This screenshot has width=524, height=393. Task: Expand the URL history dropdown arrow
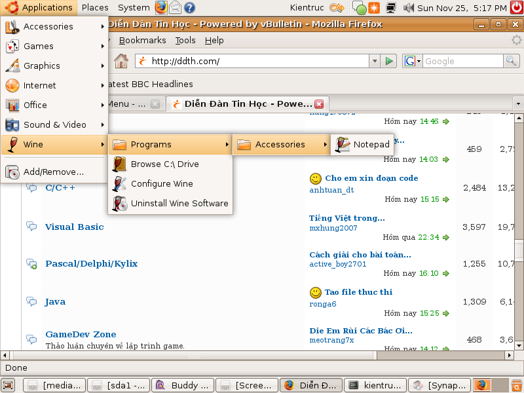click(374, 62)
